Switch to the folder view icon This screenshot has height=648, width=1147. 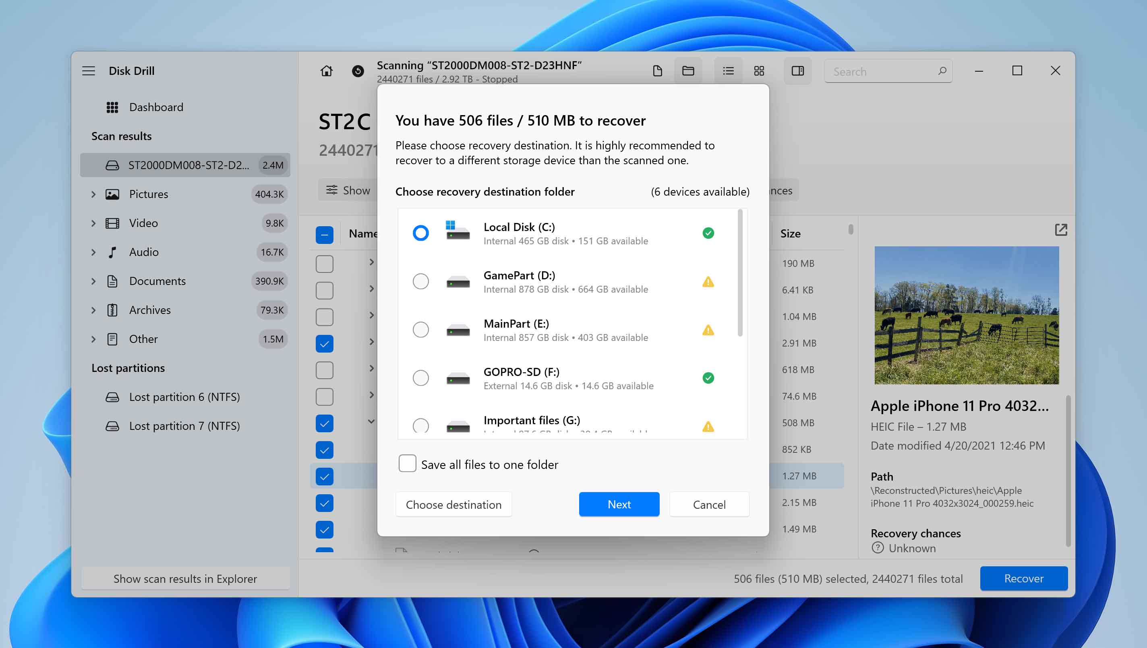pyautogui.click(x=688, y=71)
